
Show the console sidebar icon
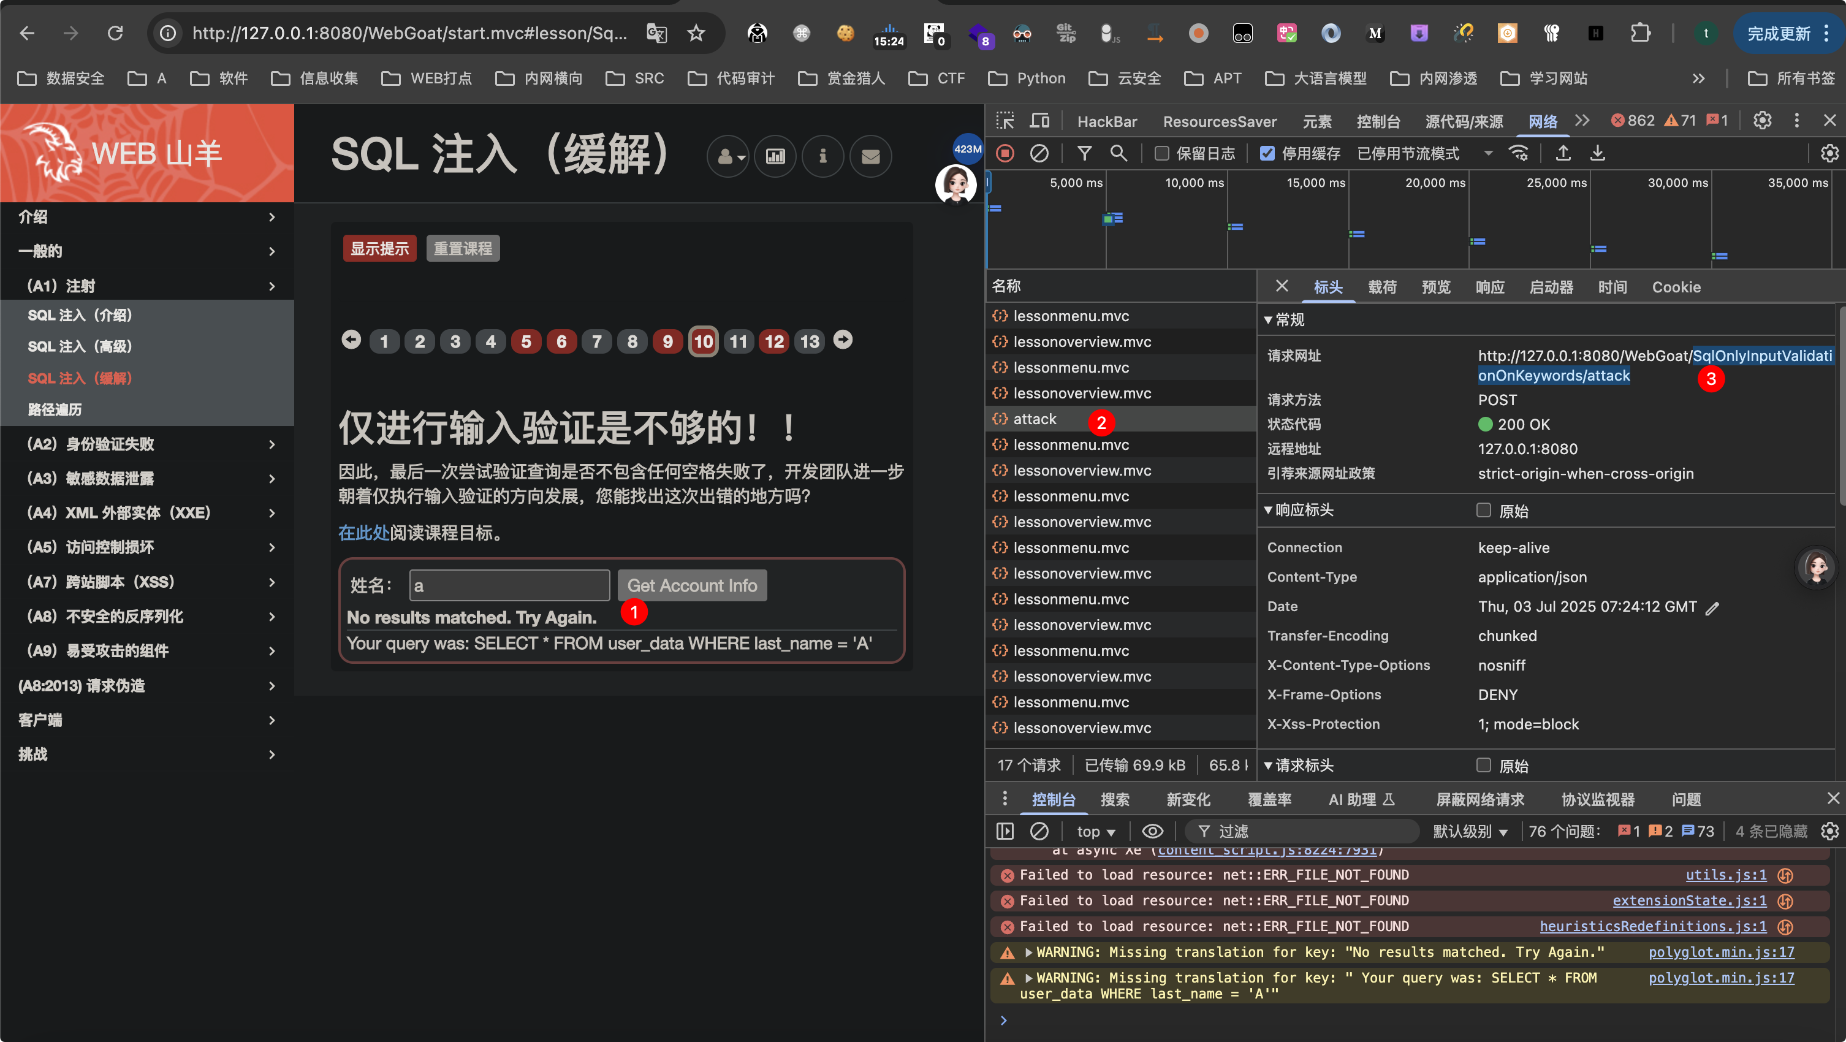click(1005, 831)
